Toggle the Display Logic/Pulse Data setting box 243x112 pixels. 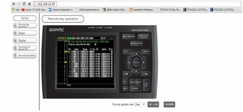95,44
